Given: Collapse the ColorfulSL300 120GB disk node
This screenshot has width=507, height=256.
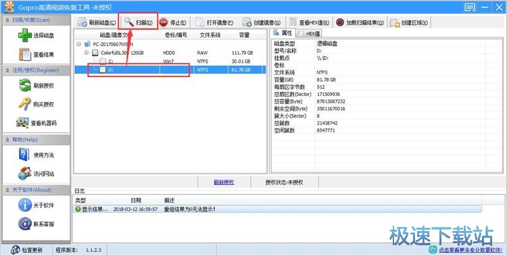Looking at the screenshot, I should click(x=87, y=53).
